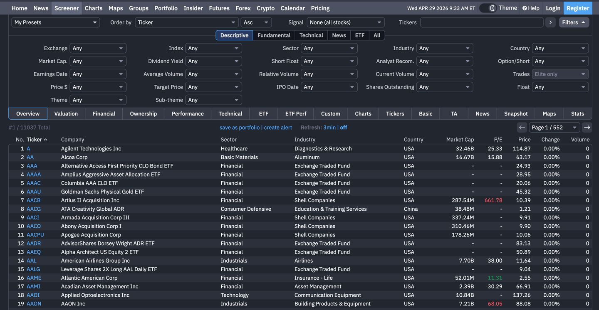The image size is (599, 310).
Task: Open the Snapshot view tab
Action: coord(516,113)
